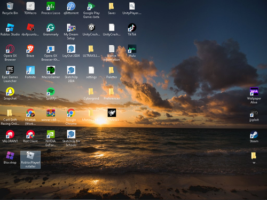Select the Opera GX Browser-Kh... shortcut
This screenshot has width=267, height=200.
tap(51, 49)
